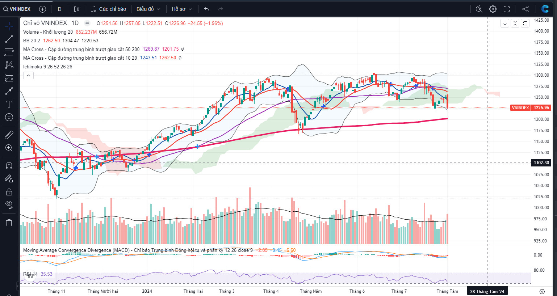
Task: Open Các chỉ báo indicators dialog
Action: 108,9
